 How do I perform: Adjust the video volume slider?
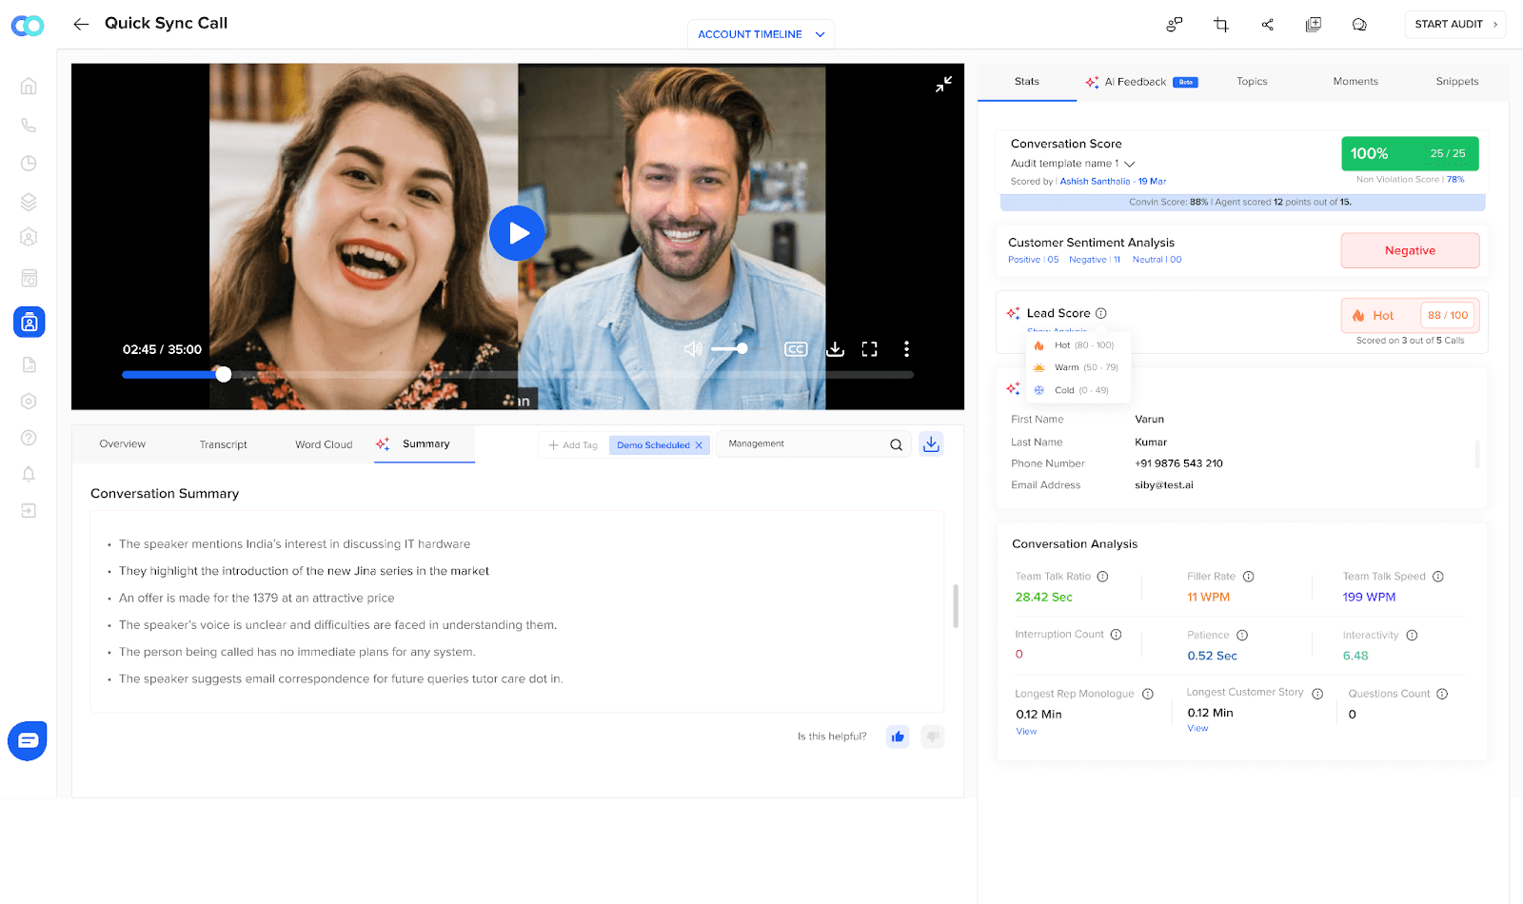730,349
